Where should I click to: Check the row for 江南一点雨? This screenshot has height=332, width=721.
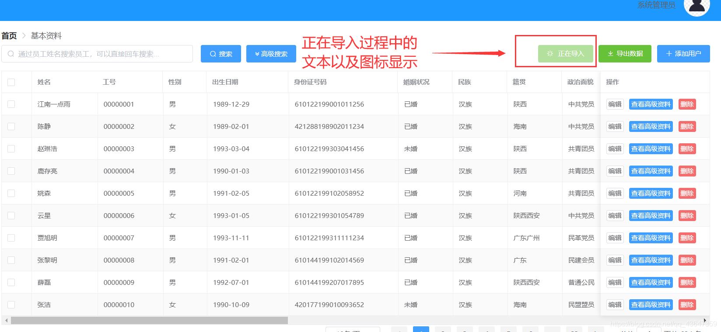(11, 104)
